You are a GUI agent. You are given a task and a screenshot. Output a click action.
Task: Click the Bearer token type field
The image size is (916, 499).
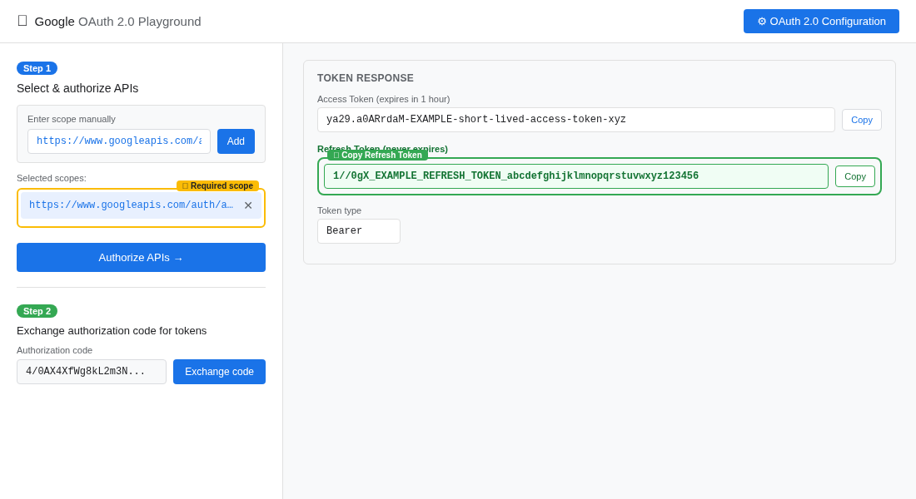coord(359,231)
